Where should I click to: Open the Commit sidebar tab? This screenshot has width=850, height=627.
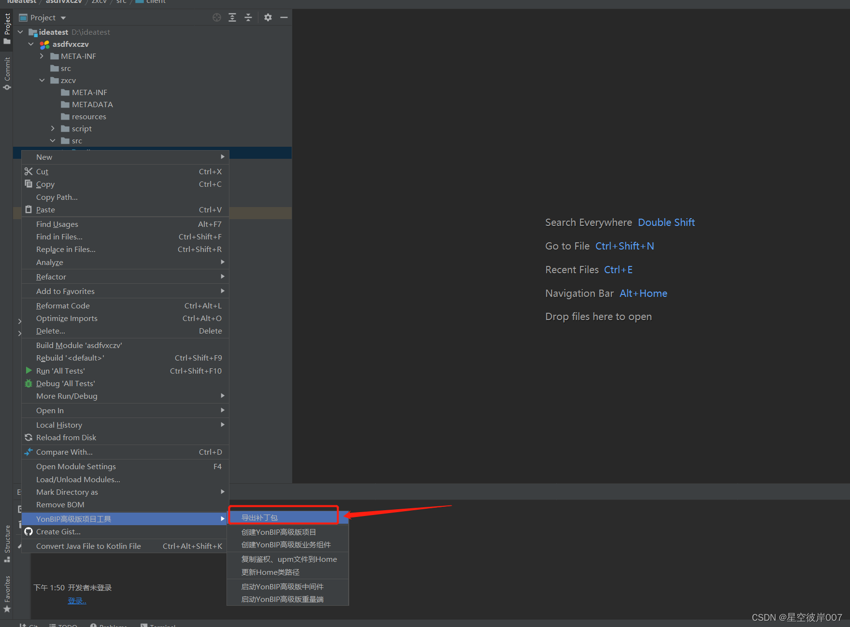coord(7,73)
